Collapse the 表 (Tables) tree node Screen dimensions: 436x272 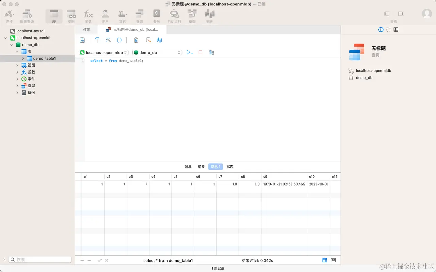pyautogui.click(x=17, y=52)
